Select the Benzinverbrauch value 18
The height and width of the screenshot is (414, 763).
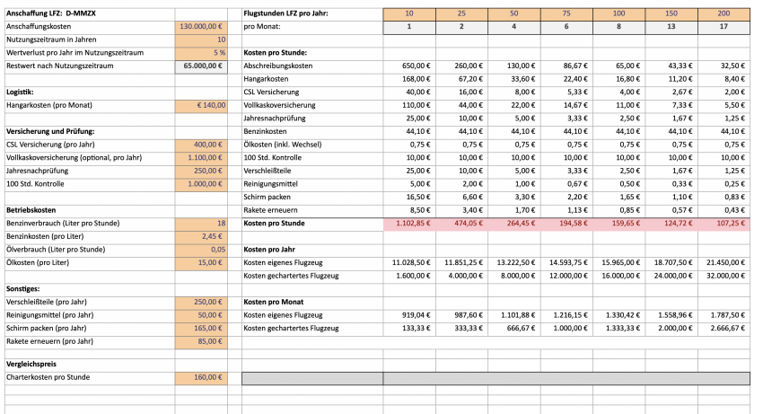[201, 223]
